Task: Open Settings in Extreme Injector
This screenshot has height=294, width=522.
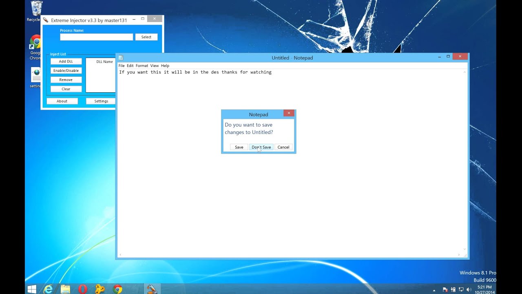Action: pyautogui.click(x=101, y=101)
